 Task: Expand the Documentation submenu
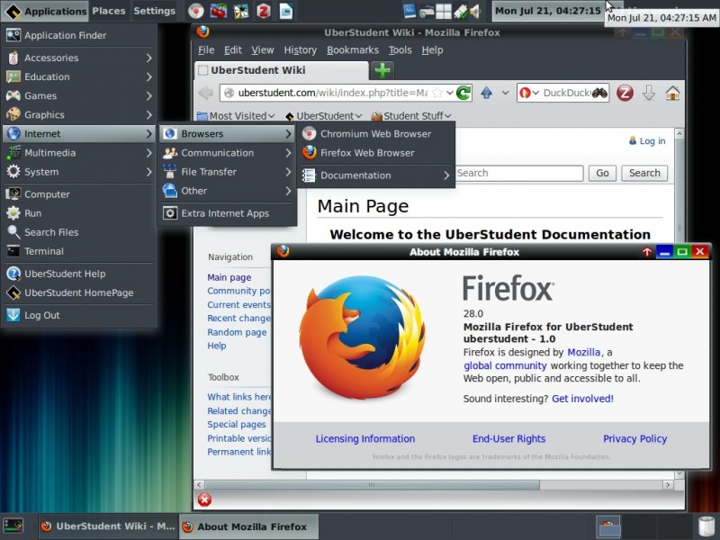tap(375, 175)
